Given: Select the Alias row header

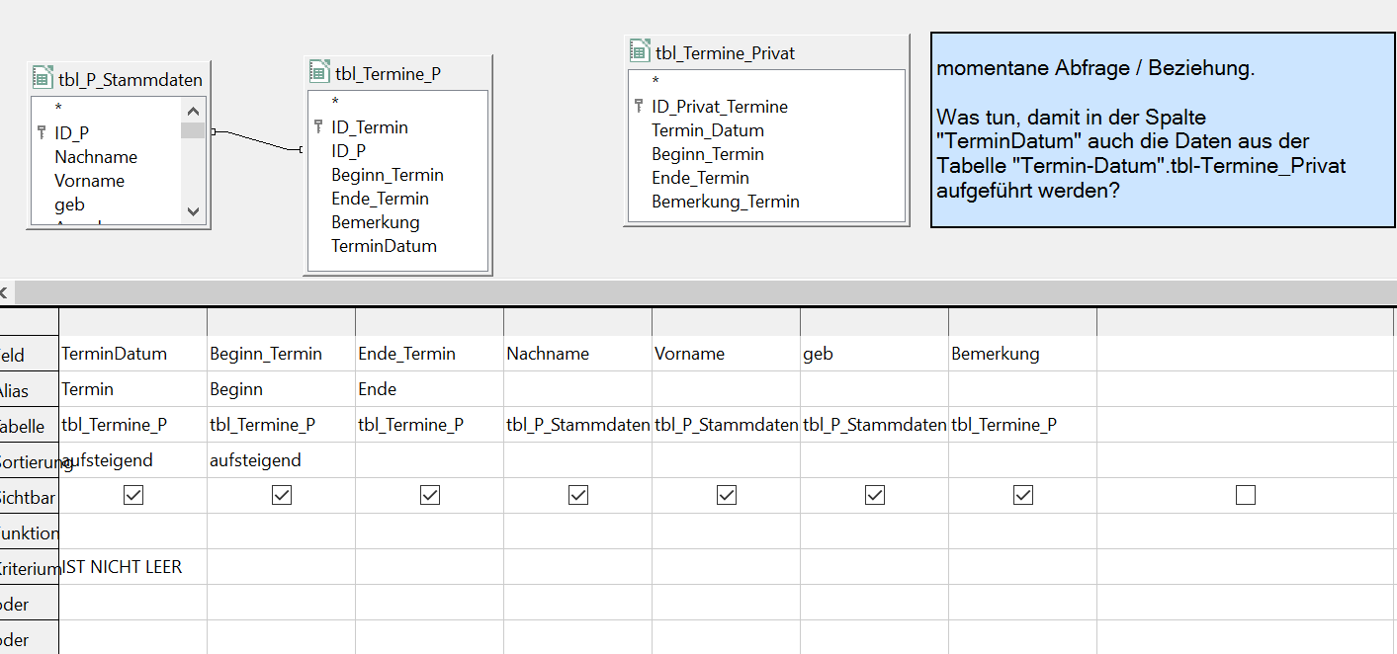Looking at the screenshot, I should (29, 389).
